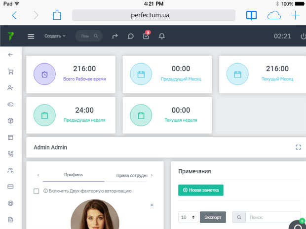Open the Safari share sheet
The width and height of the screenshot is (306, 229).
coord(57,15)
